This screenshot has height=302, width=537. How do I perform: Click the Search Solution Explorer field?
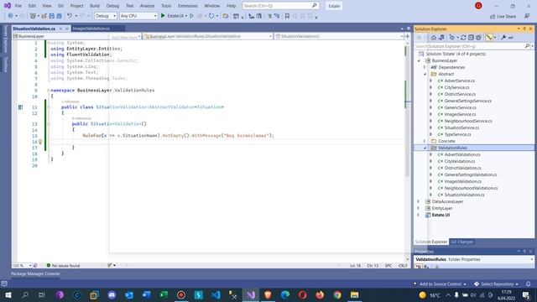click(x=470, y=46)
